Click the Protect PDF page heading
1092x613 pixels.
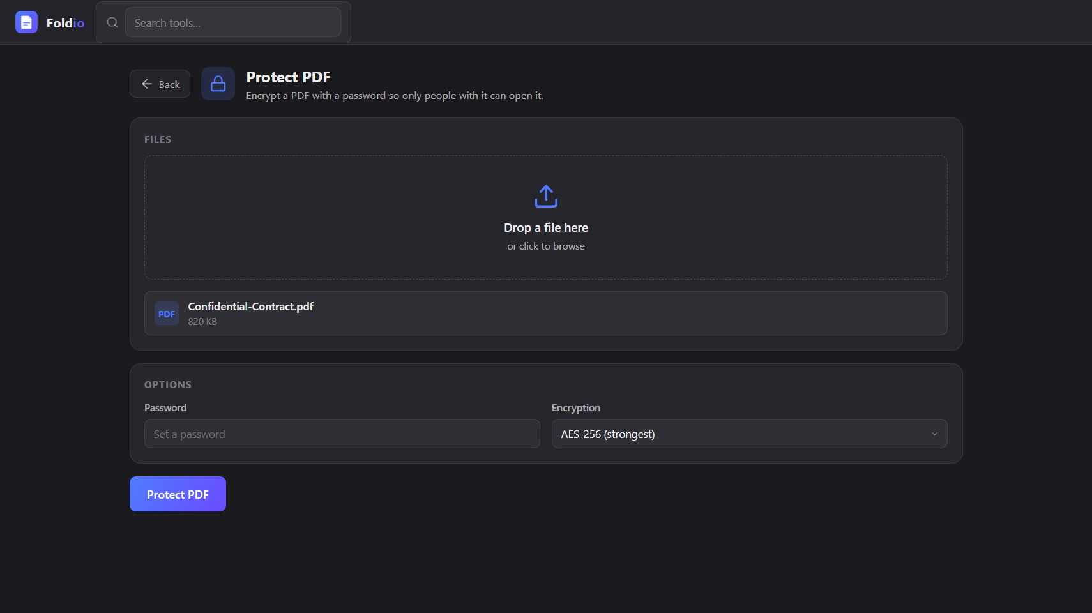pyautogui.click(x=289, y=77)
